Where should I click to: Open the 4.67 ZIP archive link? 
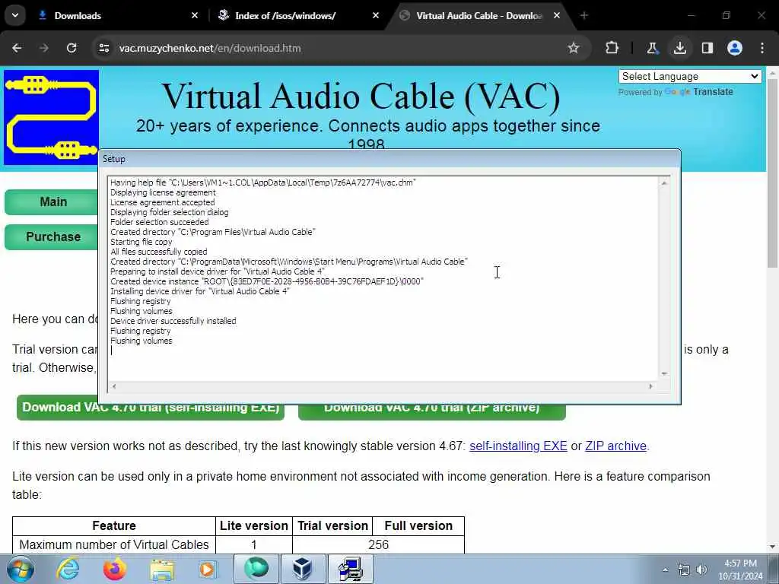point(615,446)
